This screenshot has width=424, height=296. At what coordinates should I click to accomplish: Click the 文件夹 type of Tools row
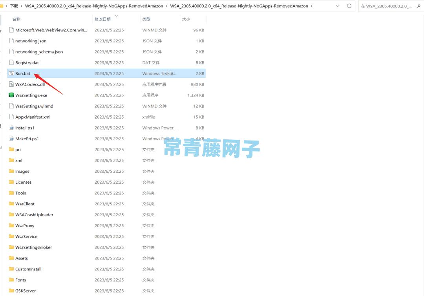[148, 193]
